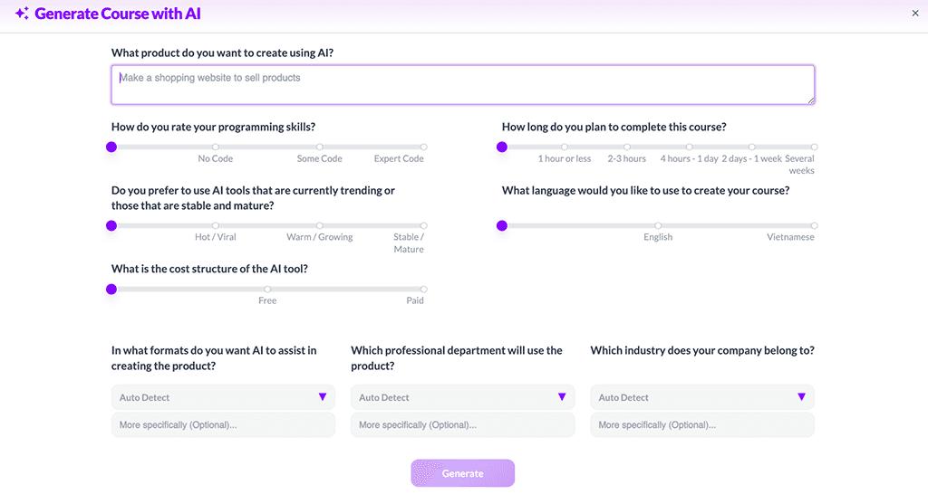Click the industry More specifically field
The image size is (928, 504).
coord(701,425)
